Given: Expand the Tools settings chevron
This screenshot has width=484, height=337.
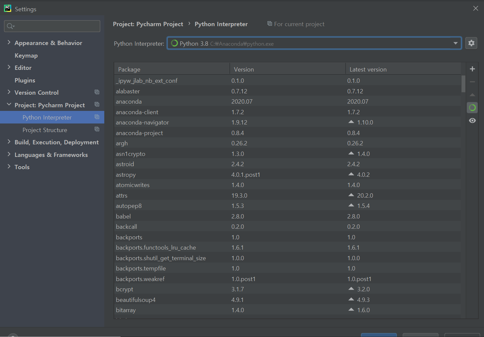Looking at the screenshot, I should click(9, 167).
